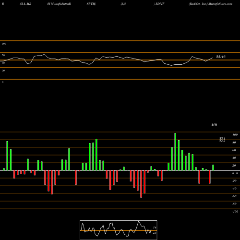The image size is (240, 240).
Task: Click the mini RSI overview chart thumbnail
Action: pyautogui.click(x=119, y=230)
